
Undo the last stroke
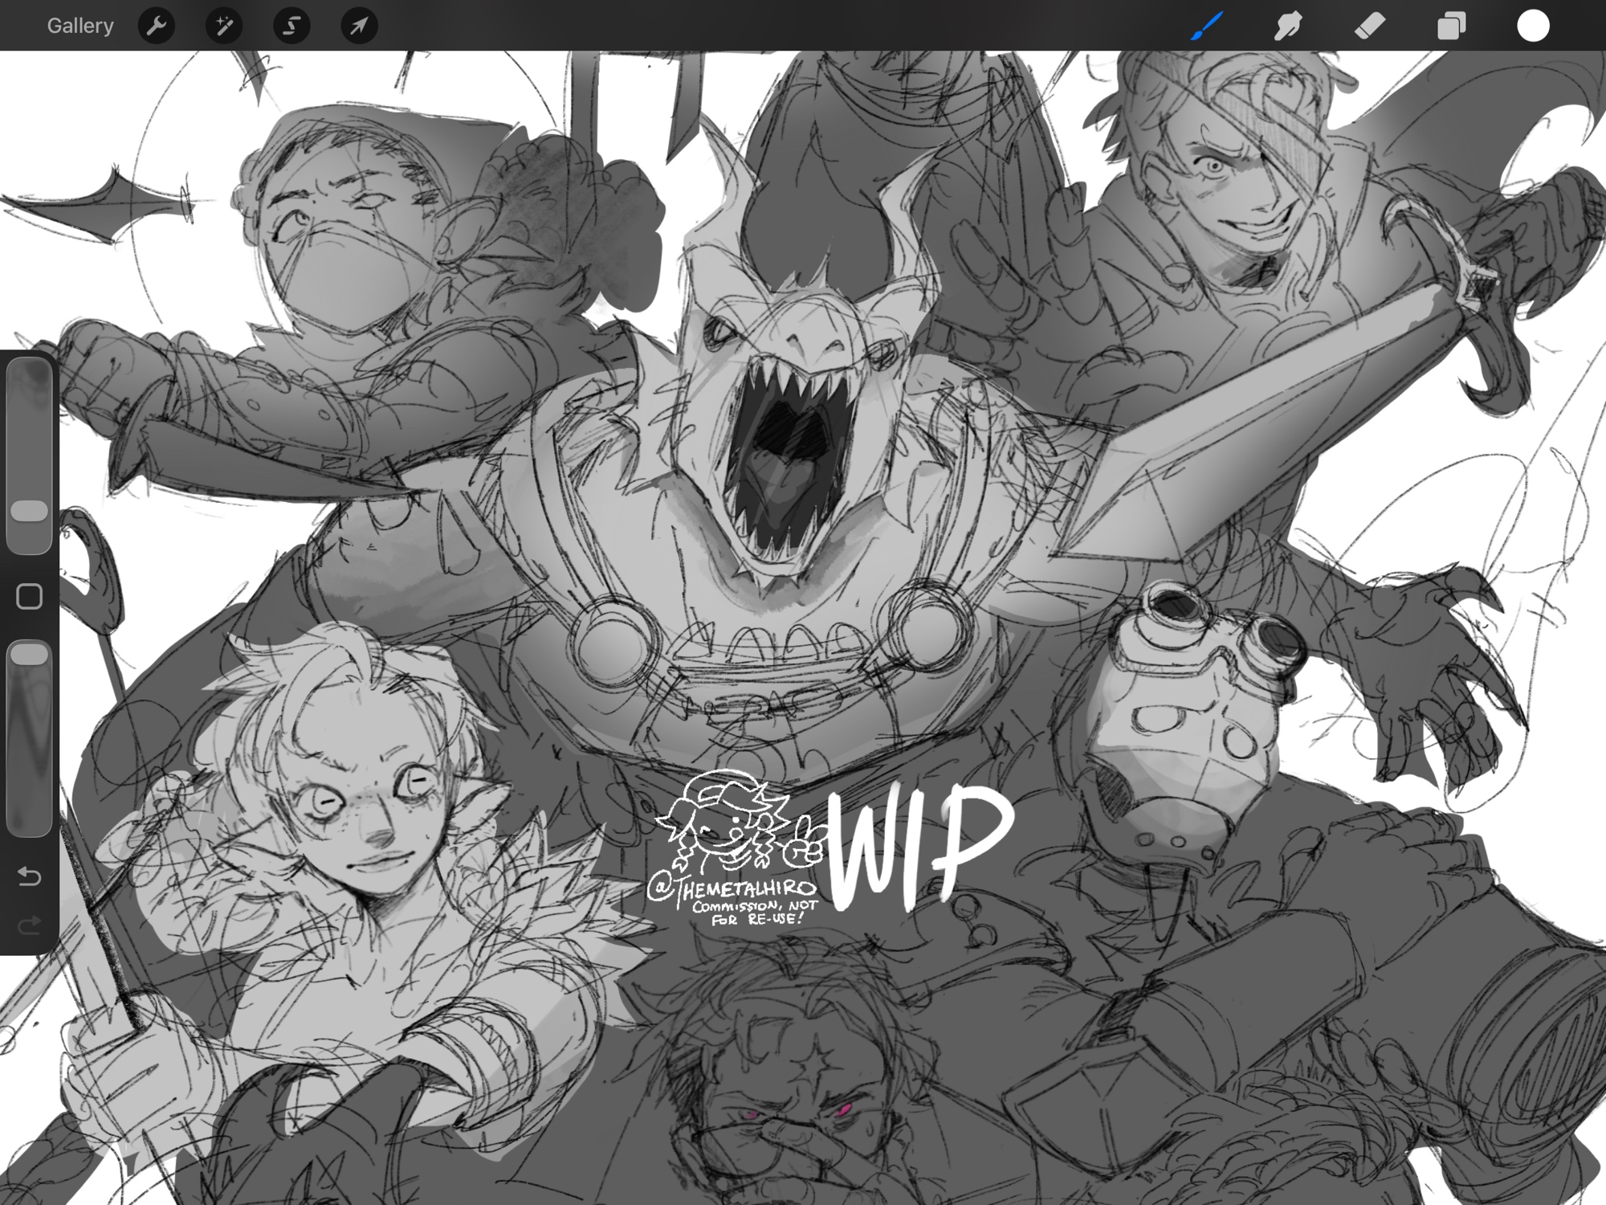coord(30,876)
